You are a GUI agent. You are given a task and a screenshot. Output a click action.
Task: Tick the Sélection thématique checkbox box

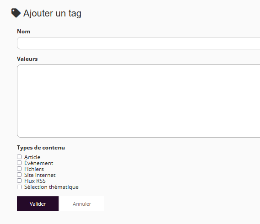[x=19, y=187]
